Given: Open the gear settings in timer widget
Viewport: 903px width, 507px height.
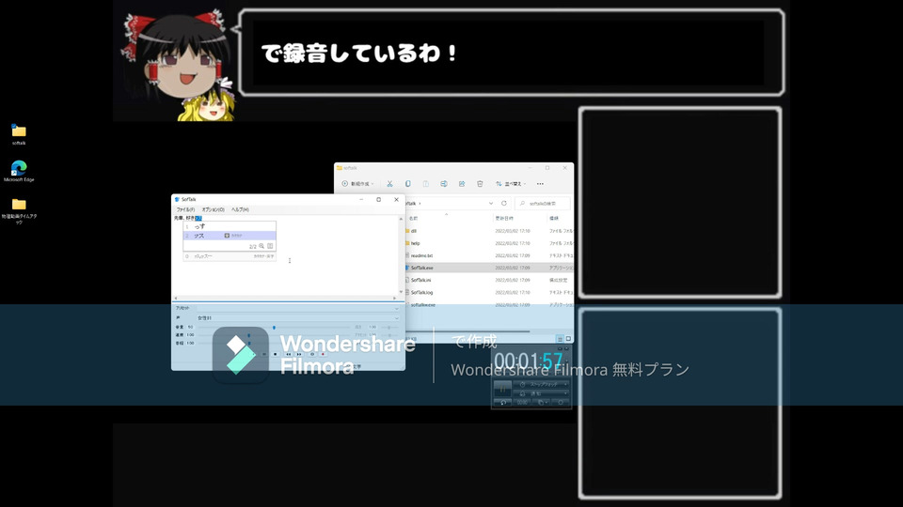Looking at the screenshot, I should click(x=561, y=403).
